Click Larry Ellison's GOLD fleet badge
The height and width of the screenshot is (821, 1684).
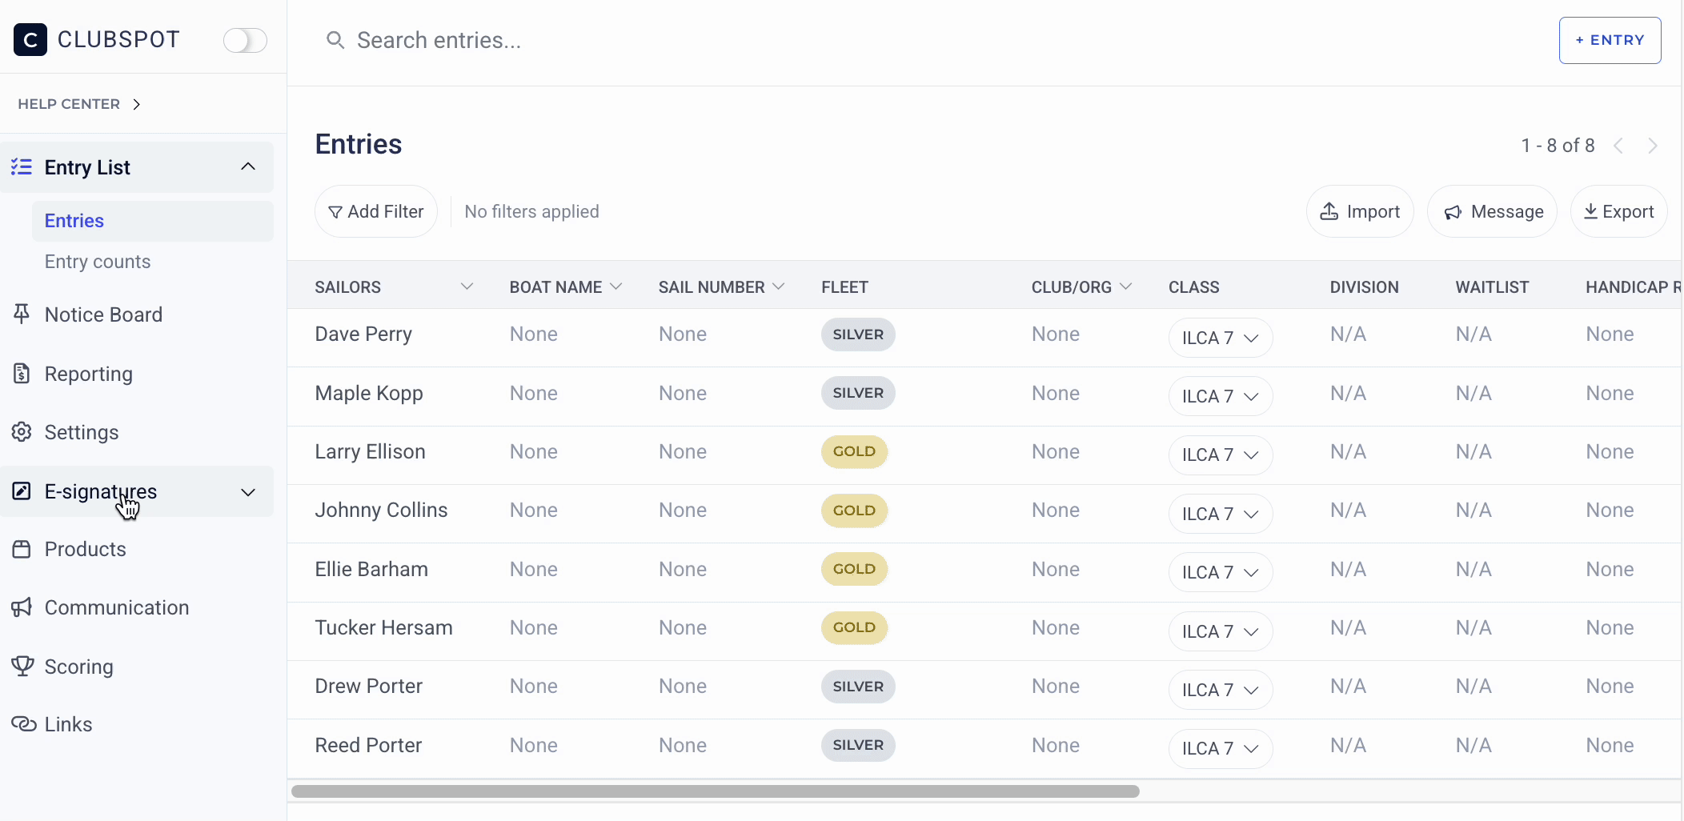tap(854, 452)
